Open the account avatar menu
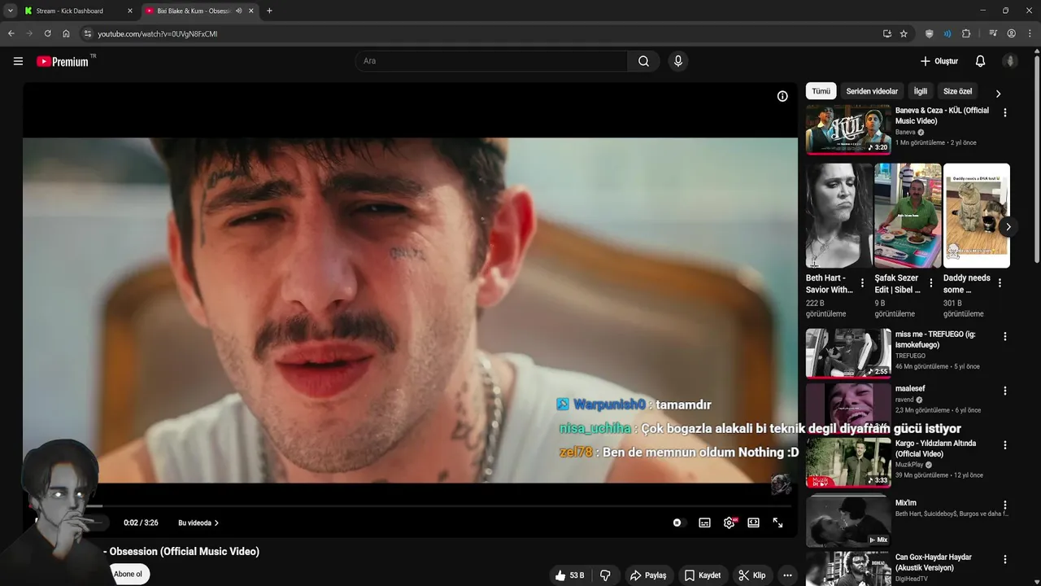Viewport: 1041px width, 586px height. point(1010,61)
